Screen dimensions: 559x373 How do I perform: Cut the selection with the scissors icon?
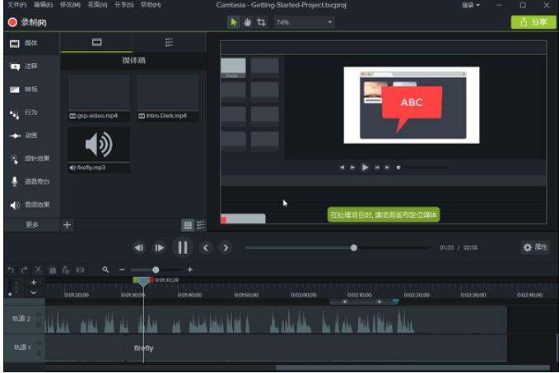click(38, 270)
